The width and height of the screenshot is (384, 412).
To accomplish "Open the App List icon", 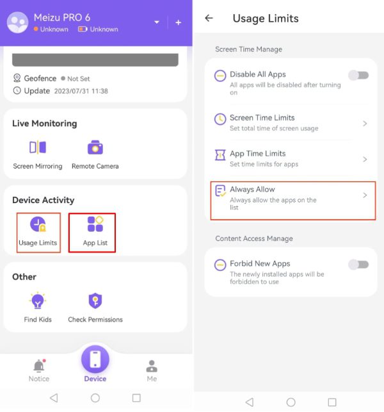I will click(x=95, y=224).
